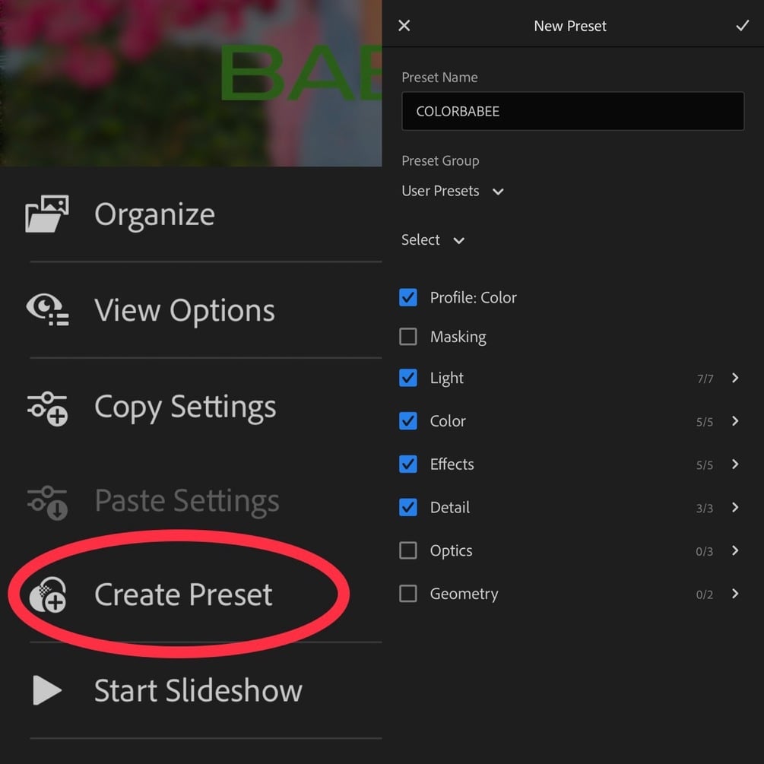The image size is (764, 764).
Task: Click the View Options eye icon
Action: 47,310
